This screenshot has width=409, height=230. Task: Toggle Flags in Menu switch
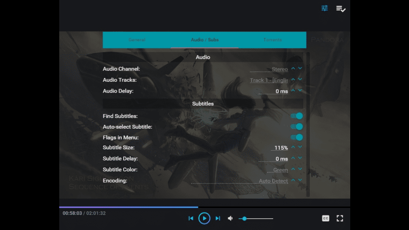coord(297,137)
